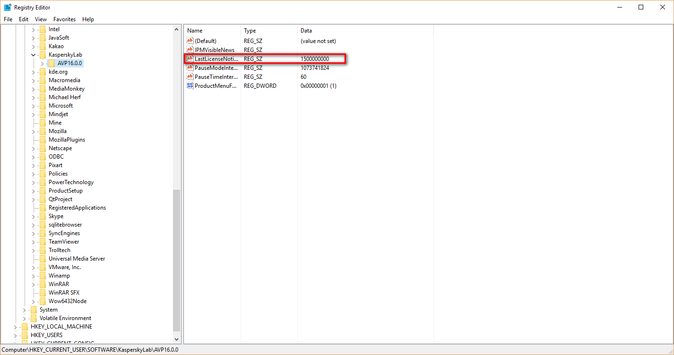Screen dimensions: 674x355
Task: Expand the System tree node
Action: (25, 310)
